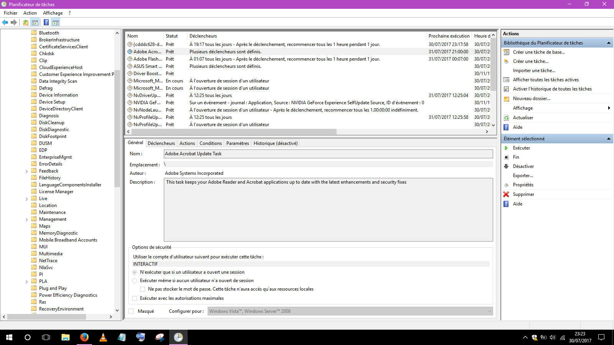614x345 pixels.
Task: Open the Windows Start menu
Action: [x=9, y=337]
